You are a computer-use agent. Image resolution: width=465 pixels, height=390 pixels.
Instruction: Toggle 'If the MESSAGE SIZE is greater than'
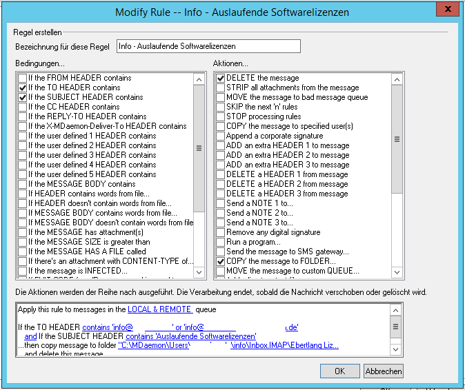(23, 242)
